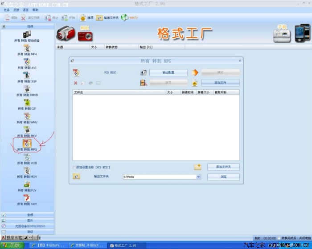
Task: Open the 输出文件夹 toolbar item
Action: click(107, 18)
